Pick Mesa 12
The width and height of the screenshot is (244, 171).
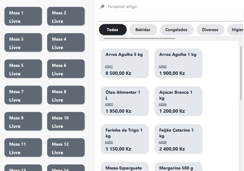pos(66,147)
